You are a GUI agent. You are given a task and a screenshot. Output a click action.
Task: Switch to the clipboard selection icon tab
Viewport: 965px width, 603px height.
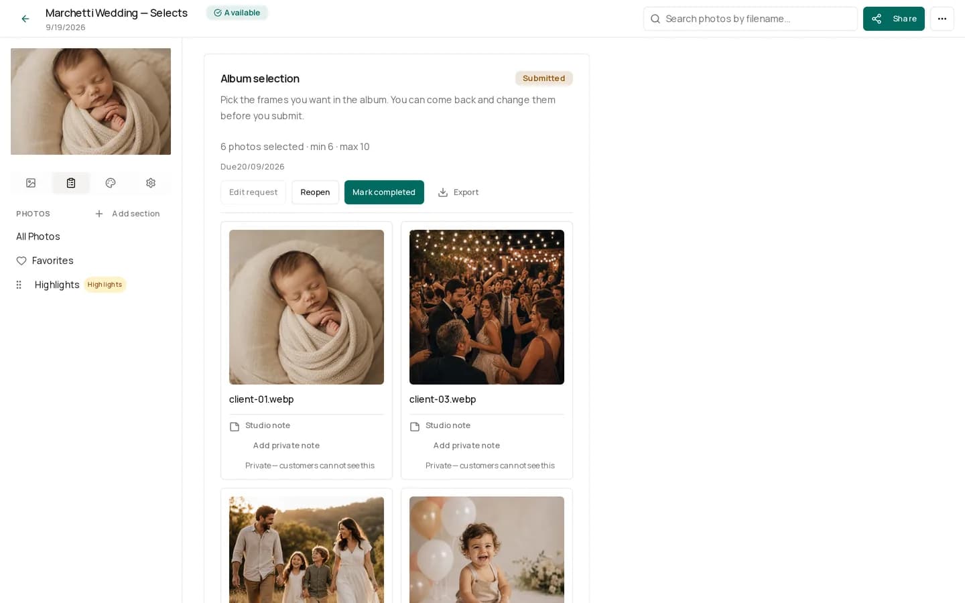71,183
